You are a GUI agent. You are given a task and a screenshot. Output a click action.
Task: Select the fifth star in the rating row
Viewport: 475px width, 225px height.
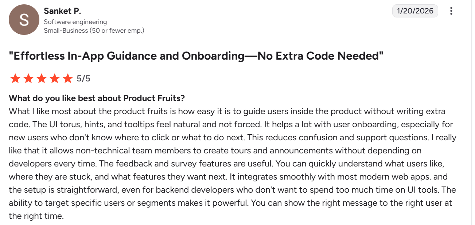tap(68, 78)
